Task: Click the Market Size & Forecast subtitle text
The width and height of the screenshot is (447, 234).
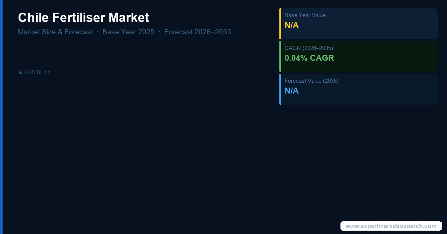Action: [x=56, y=32]
